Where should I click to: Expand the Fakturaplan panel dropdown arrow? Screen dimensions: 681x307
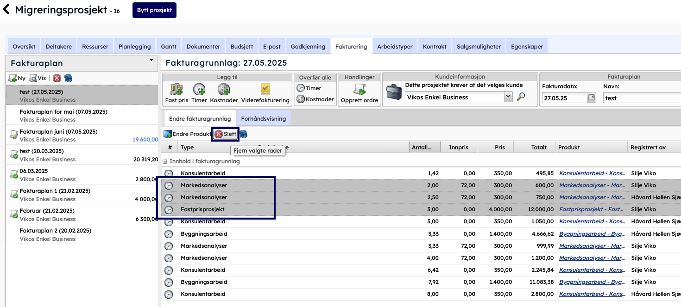pyautogui.click(x=151, y=61)
